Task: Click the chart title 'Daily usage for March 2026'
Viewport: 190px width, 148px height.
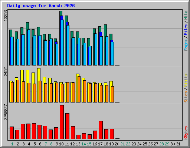Action: point(41,6)
